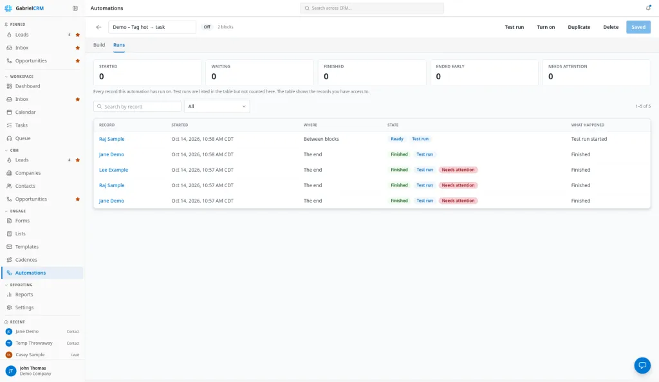The width and height of the screenshot is (659, 382).
Task: Switch to the Runs tab
Action: coord(119,45)
